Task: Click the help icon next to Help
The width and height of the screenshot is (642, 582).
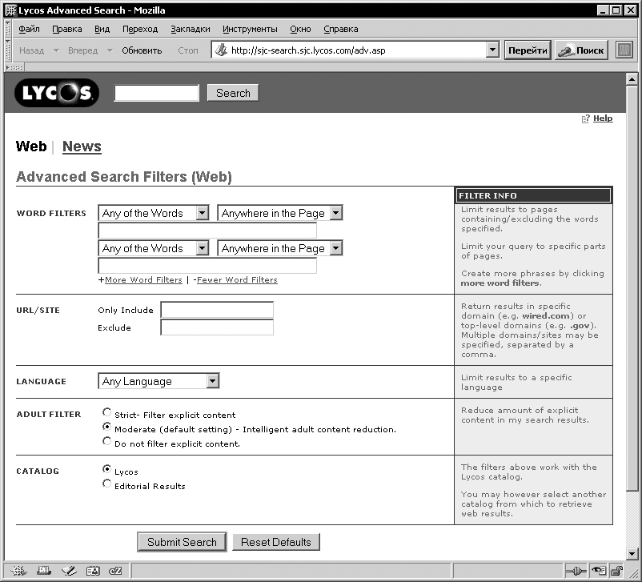Action: click(585, 118)
